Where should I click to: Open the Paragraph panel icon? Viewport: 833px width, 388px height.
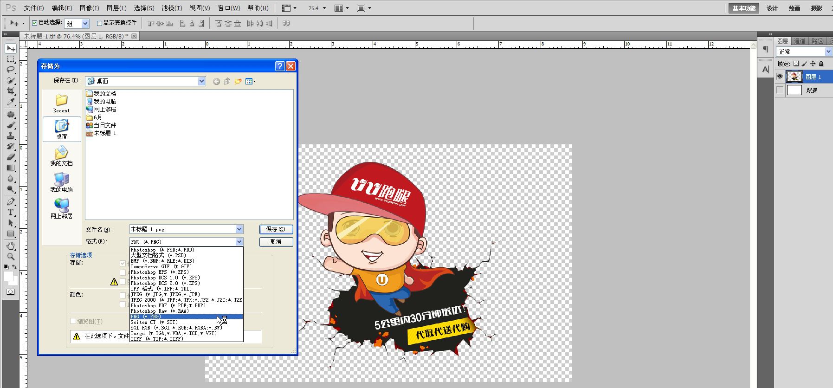(x=765, y=49)
